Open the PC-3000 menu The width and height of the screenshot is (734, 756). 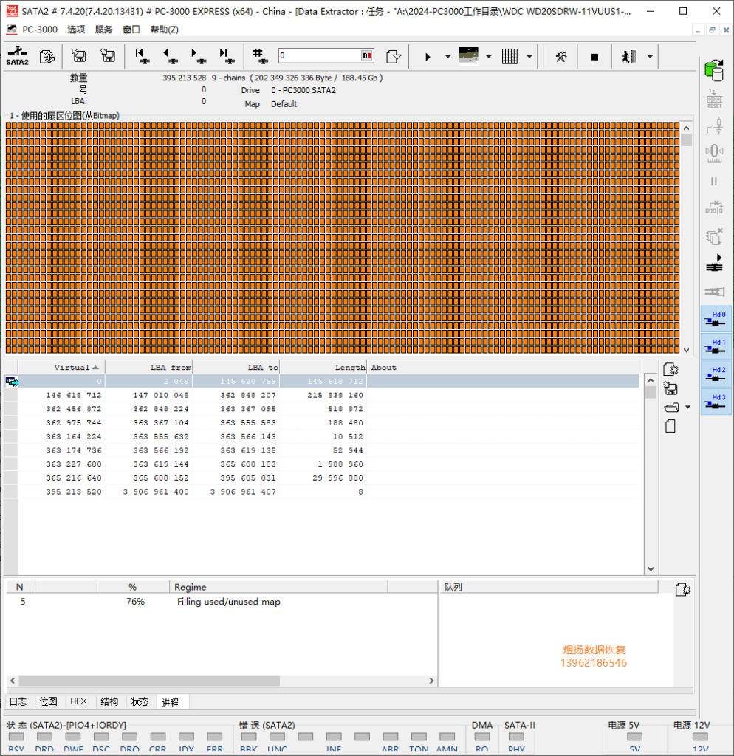[40, 30]
